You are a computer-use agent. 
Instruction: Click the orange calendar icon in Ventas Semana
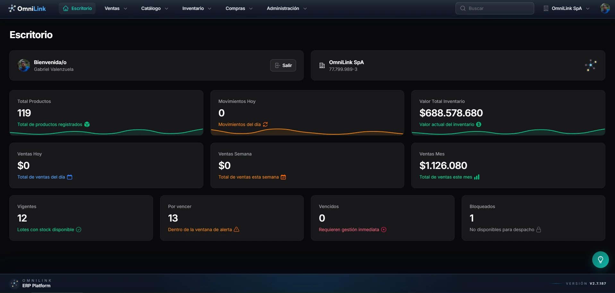pyautogui.click(x=283, y=177)
